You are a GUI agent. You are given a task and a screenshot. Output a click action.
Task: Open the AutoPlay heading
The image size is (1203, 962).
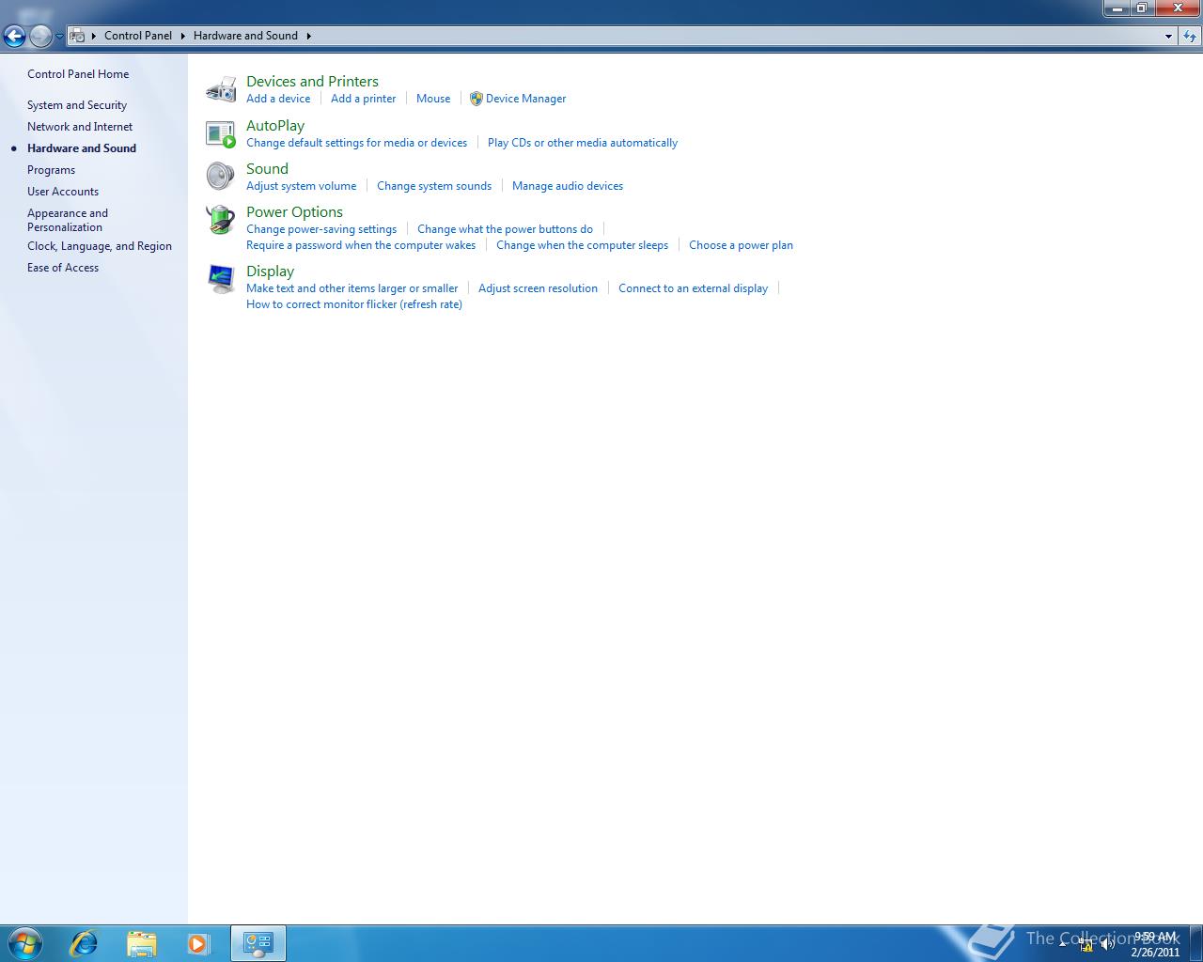coord(275,126)
